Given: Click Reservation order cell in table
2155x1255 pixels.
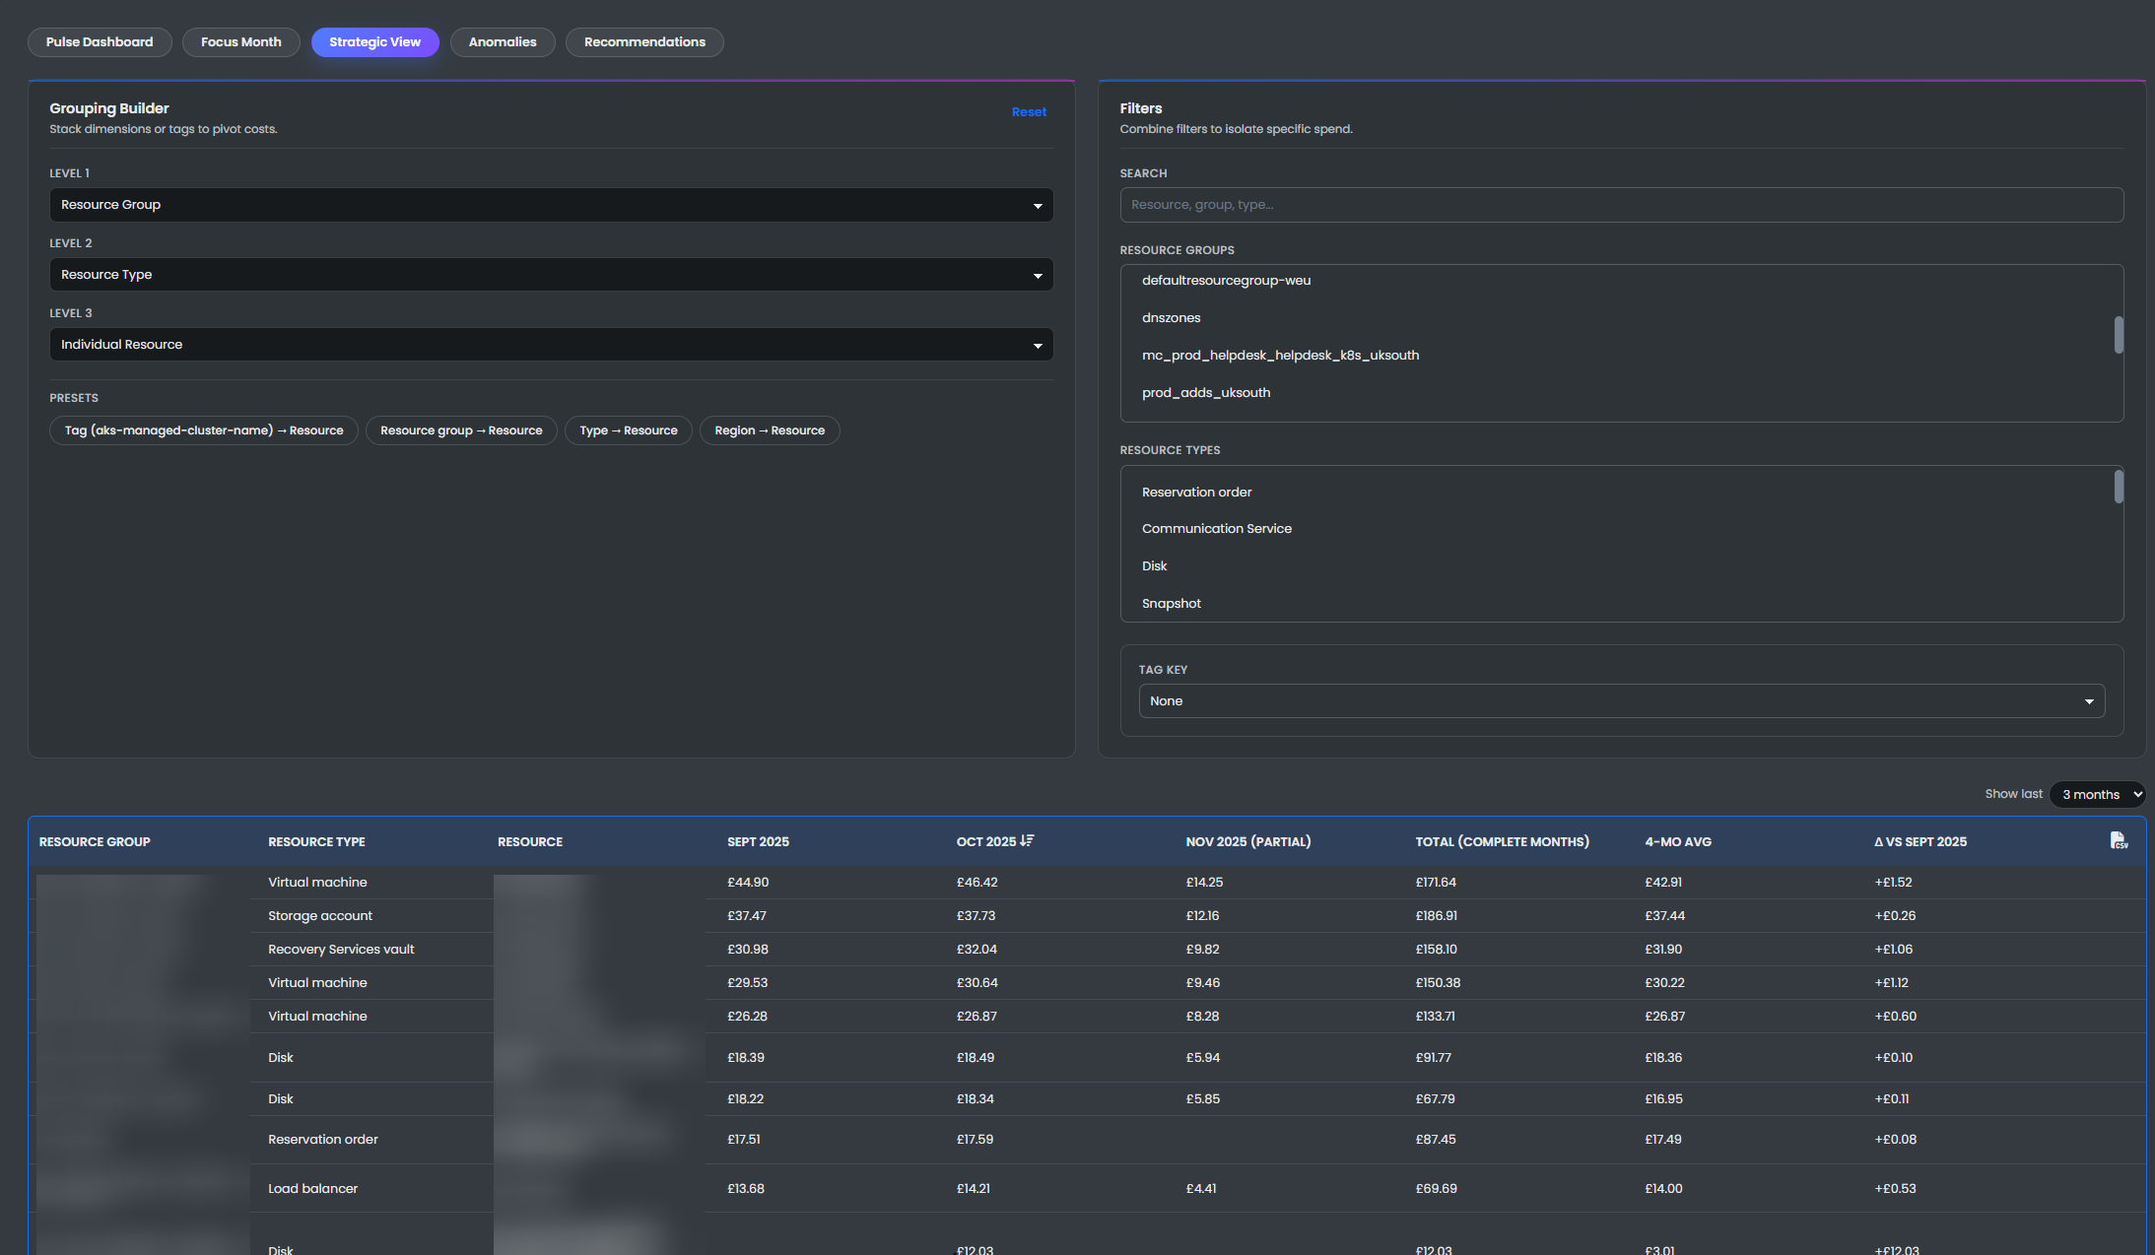Looking at the screenshot, I should (323, 1140).
